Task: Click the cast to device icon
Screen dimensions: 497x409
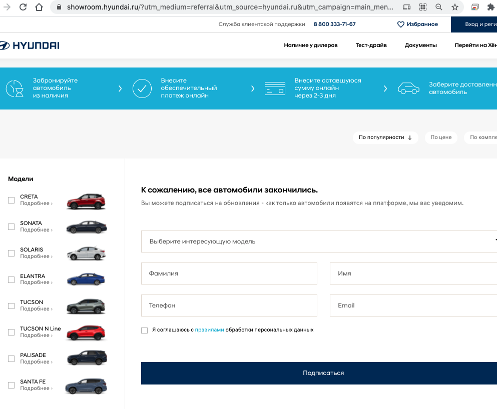Action: tap(407, 7)
